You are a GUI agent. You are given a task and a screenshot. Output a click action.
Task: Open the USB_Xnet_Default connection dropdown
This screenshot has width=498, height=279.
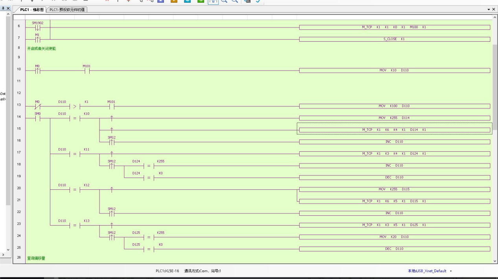pos(450,271)
